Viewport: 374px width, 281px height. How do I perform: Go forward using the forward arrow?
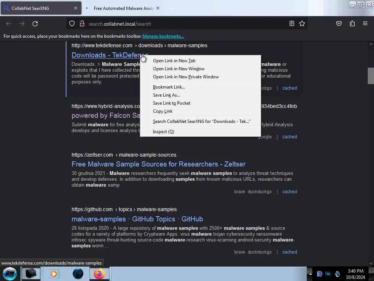[x=22, y=24]
